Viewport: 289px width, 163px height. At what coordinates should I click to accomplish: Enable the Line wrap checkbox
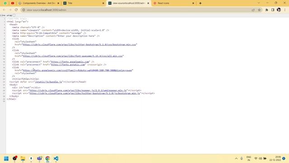(x=14, y=15)
